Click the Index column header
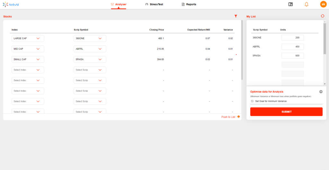 [x=14, y=30]
